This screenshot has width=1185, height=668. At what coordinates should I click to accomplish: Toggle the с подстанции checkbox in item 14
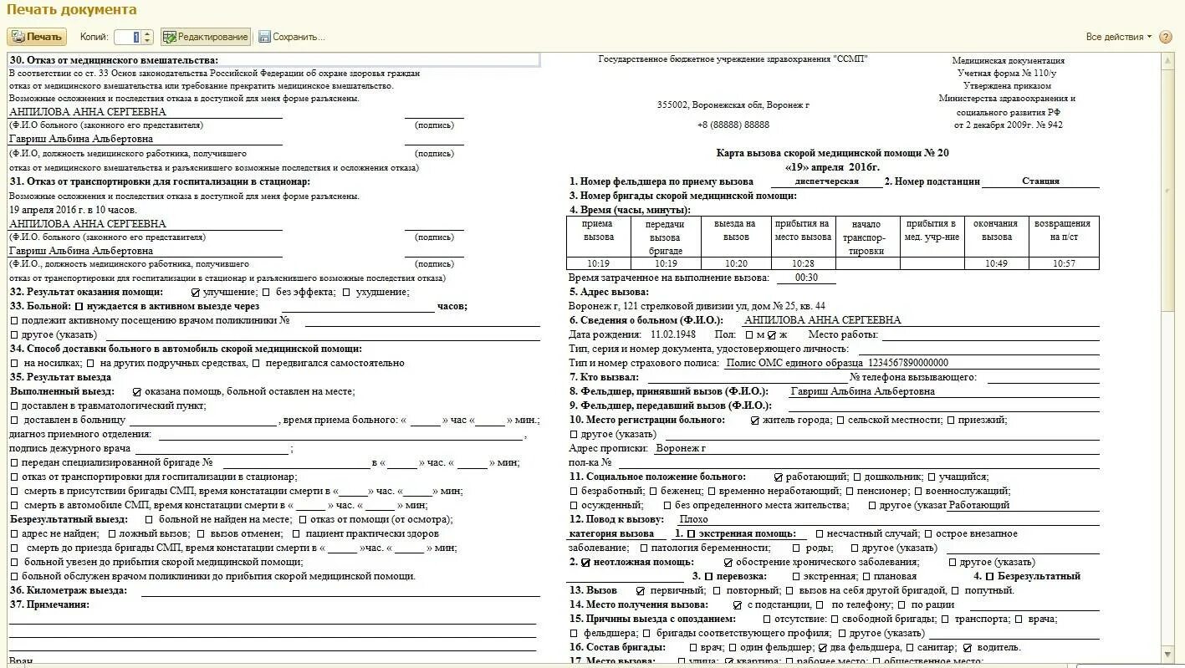pyautogui.click(x=737, y=604)
